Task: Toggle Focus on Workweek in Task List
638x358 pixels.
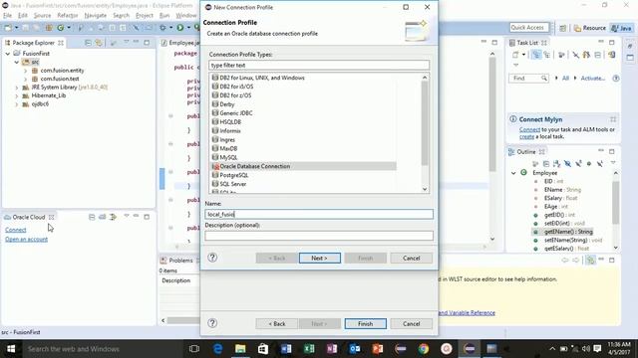Action: pyautogui.click(x=561, y=55)
